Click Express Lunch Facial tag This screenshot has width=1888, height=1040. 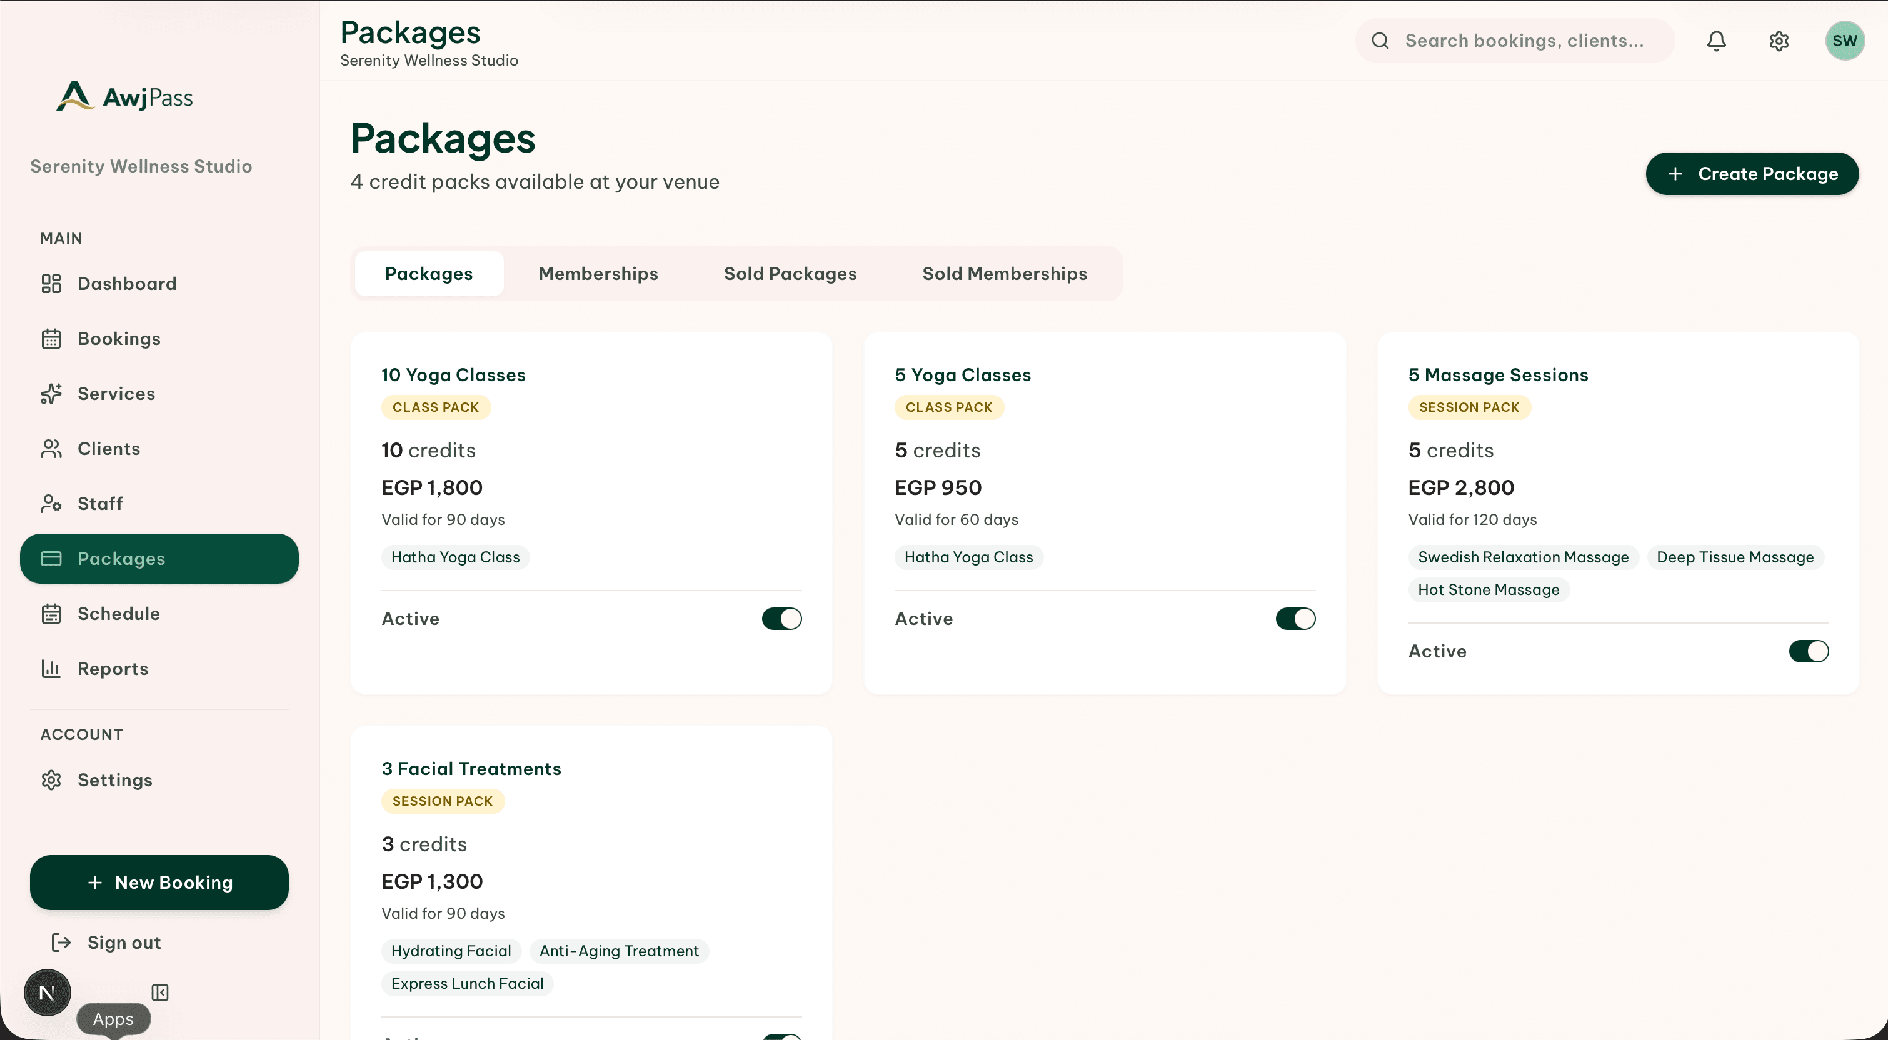[467, 983]
